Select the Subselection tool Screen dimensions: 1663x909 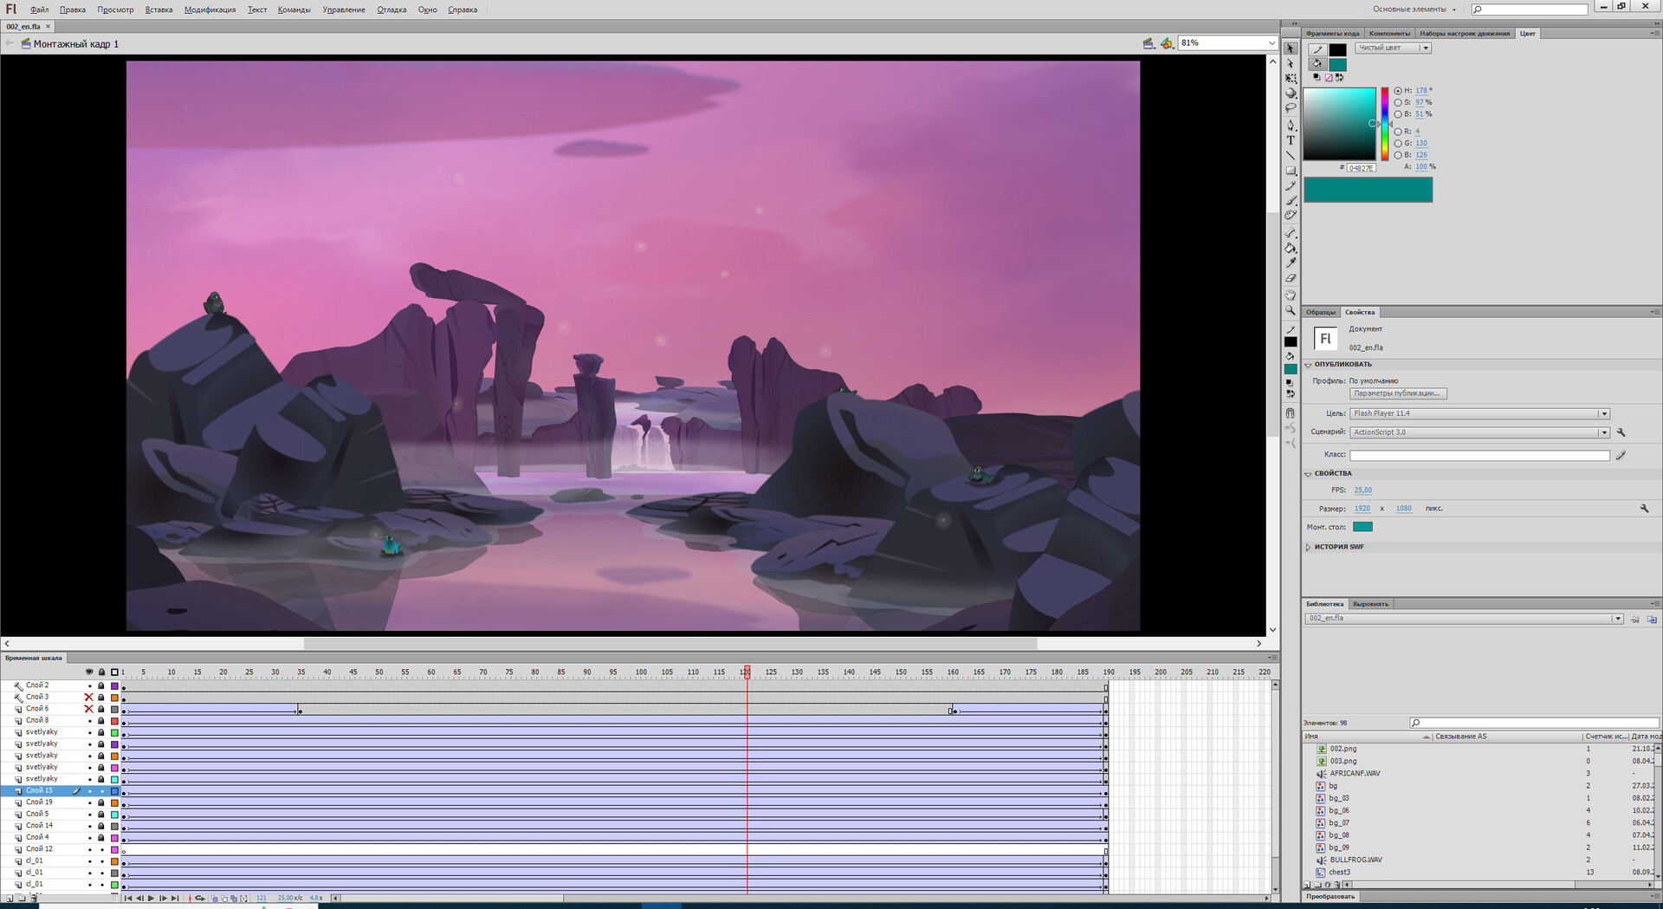[x=1291, y=63]
